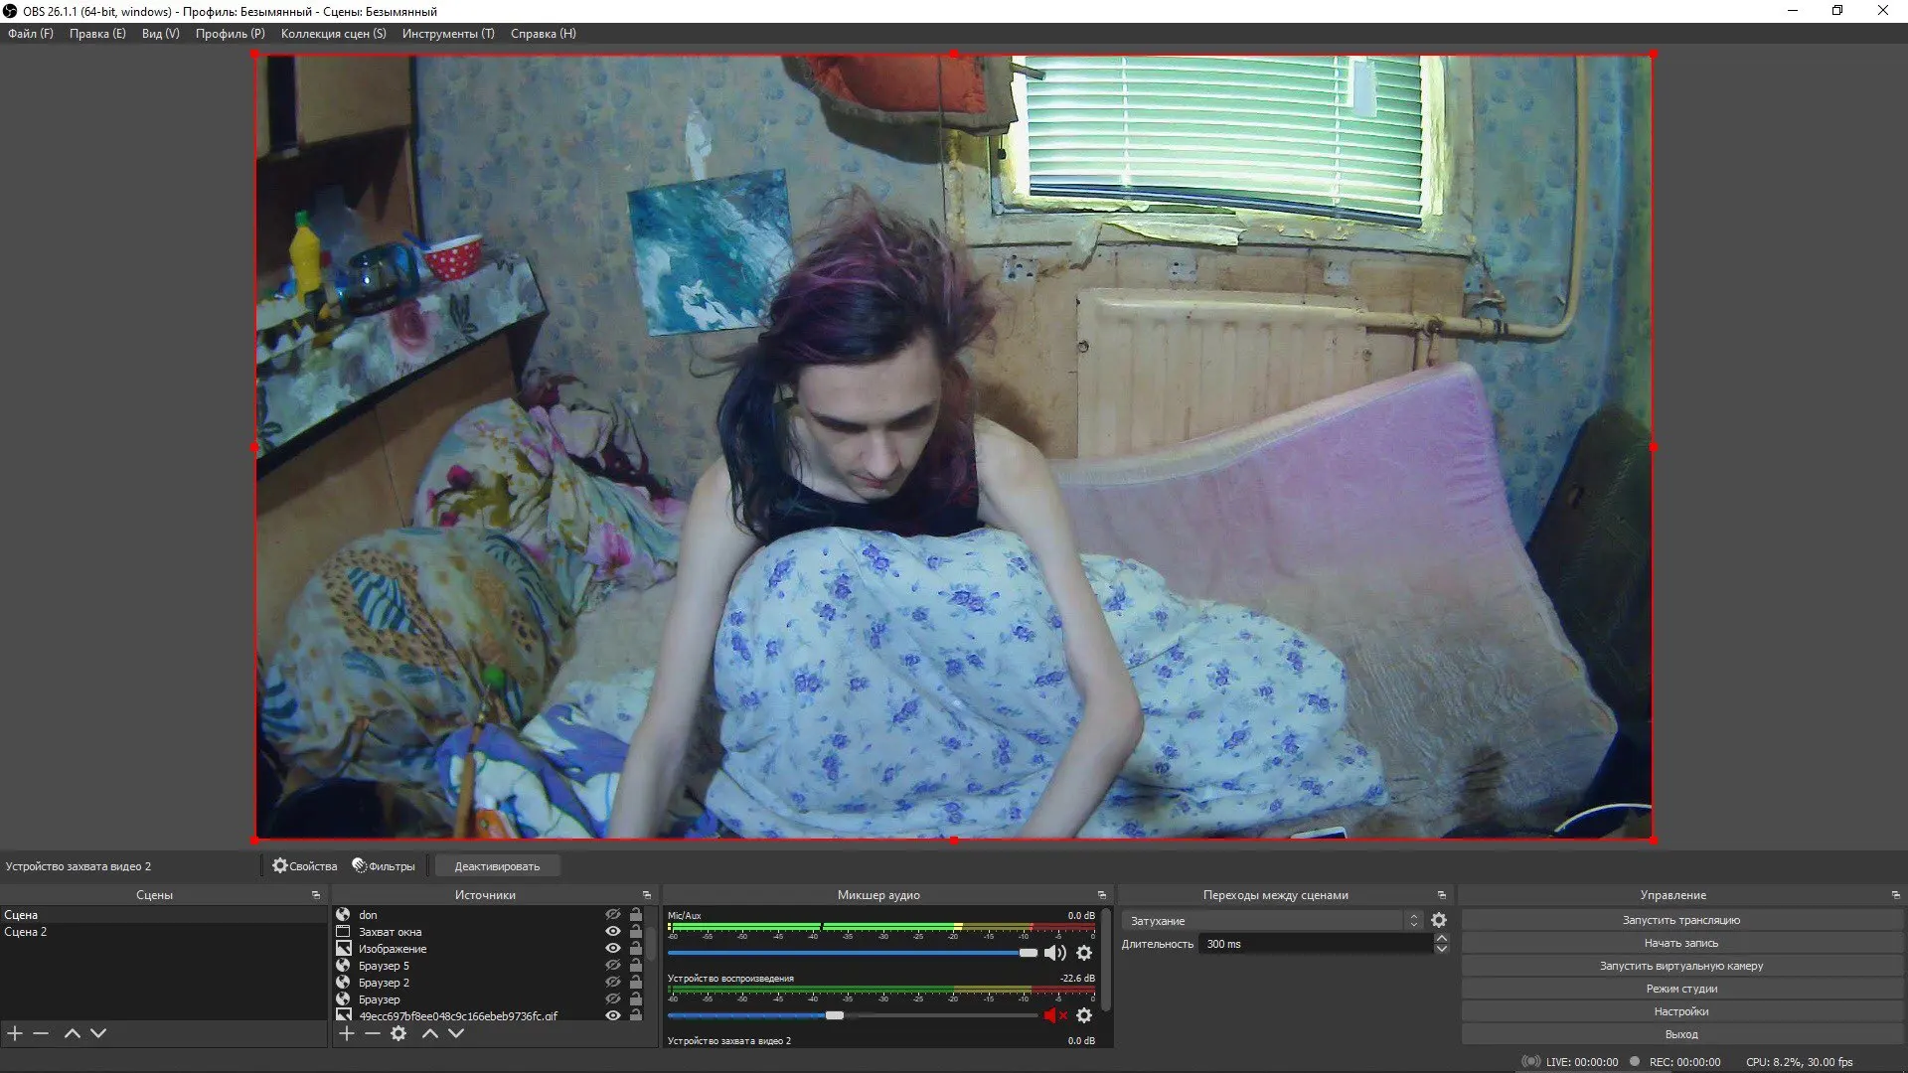The height and width of the screenshot is (1073, 1908).
Task: Remove the selected scene with the minus icon
Action: tap(41, 1034)
